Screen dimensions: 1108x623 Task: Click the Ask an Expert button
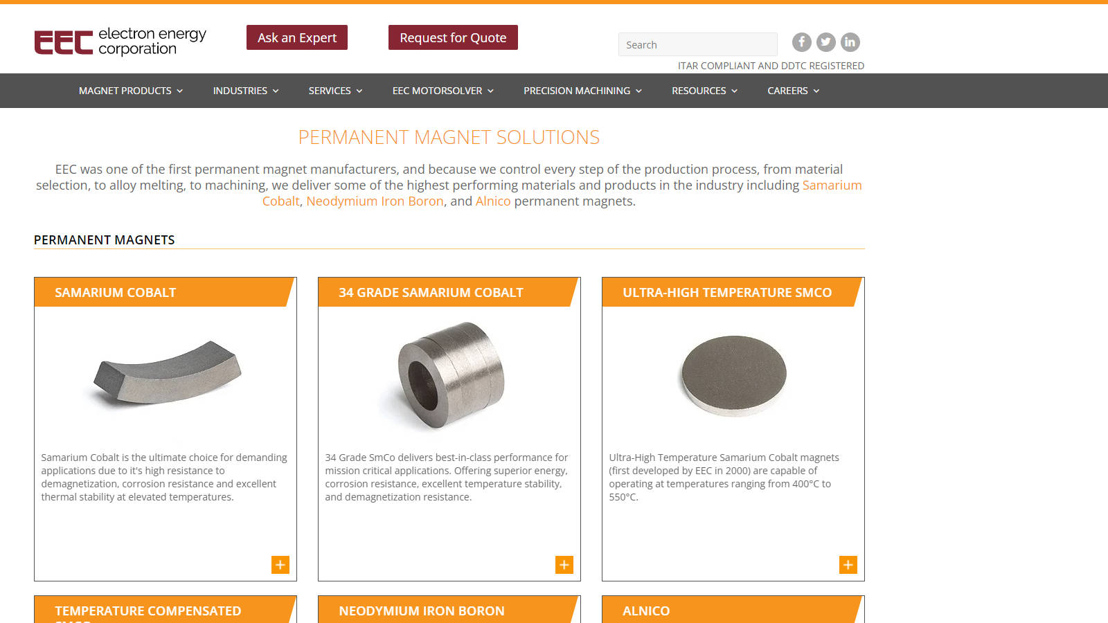click(x=297, y=37)
